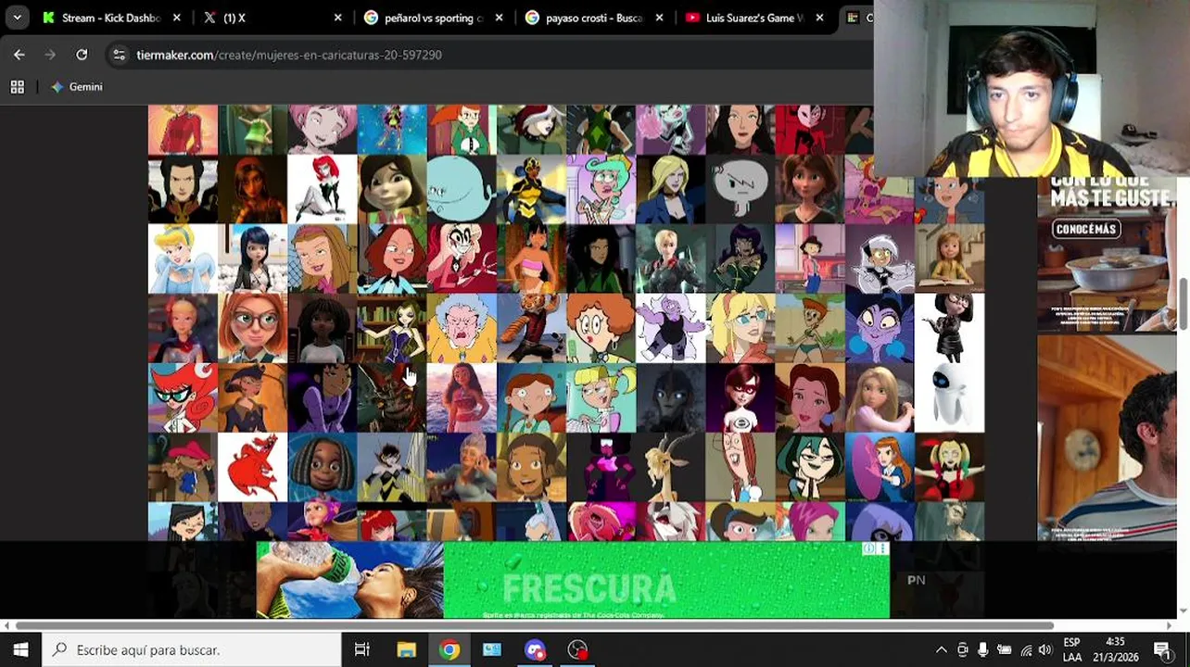Select the white-haired Danny Phantom tile

(880, 258)
